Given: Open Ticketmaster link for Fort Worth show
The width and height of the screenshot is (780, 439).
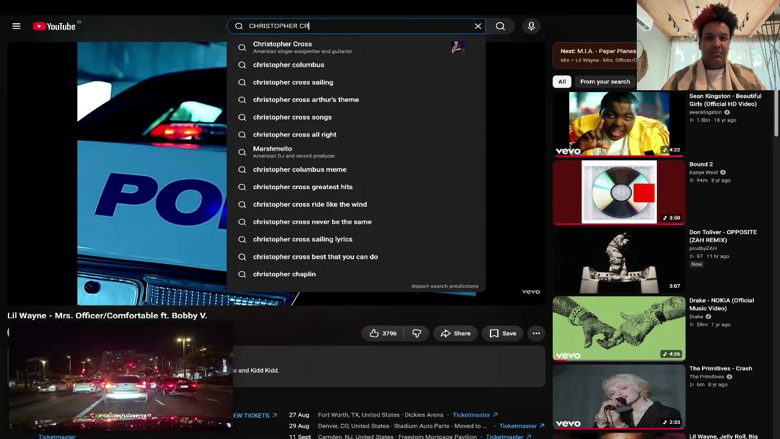Looking at the screenshot, I should (475, 415).
